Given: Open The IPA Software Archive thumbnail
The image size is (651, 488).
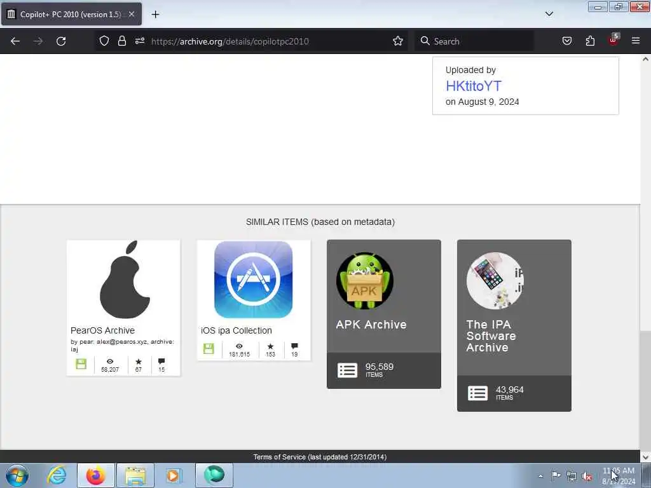Looking at the screenshot, I should point(495,280).
